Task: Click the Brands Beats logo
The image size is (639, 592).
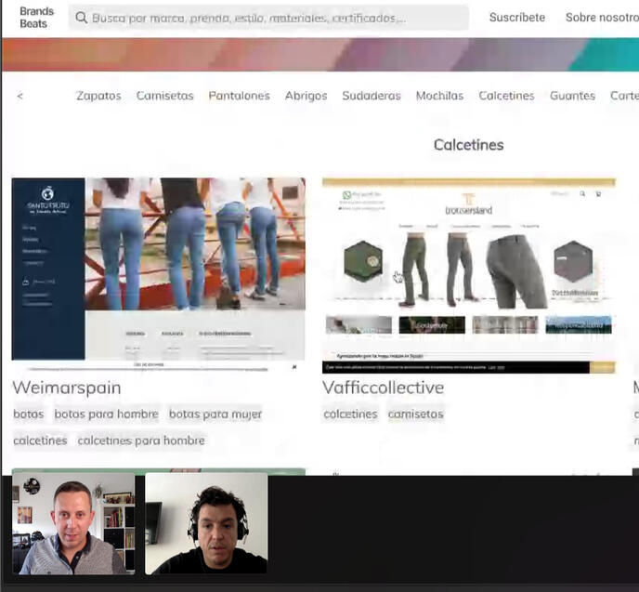Action: [x=36, y=18]
